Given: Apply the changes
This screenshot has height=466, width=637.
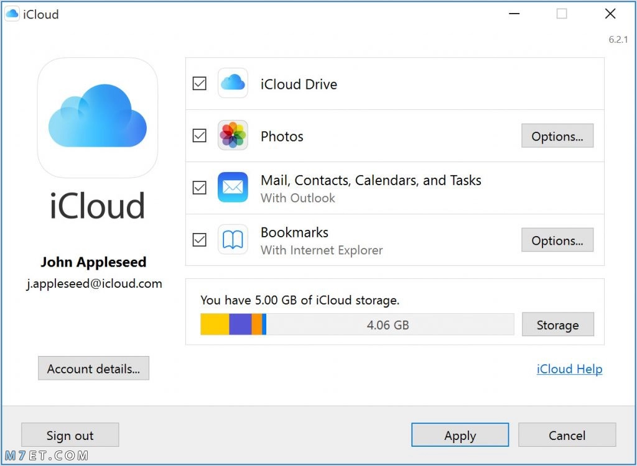Looking at the screenshot, I should (460, 435).
